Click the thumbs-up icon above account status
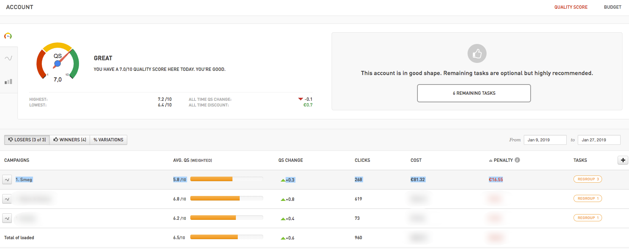629x249 pixels. click(477, 53)
